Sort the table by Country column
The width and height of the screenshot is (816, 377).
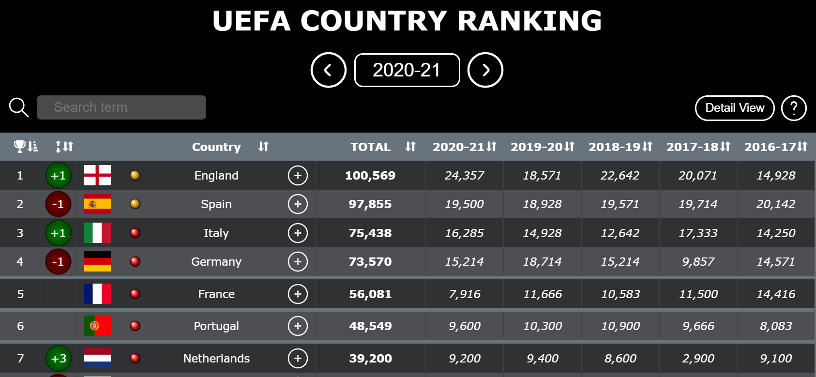tap(263, 146)
